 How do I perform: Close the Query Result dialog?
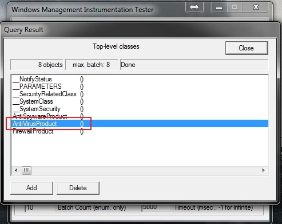(247, 48)
